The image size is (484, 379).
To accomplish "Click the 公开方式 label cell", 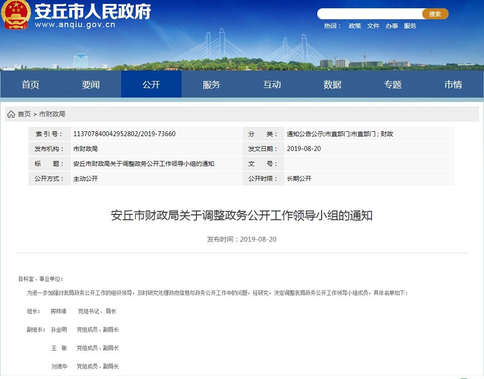I will click(x=50, y=178).
